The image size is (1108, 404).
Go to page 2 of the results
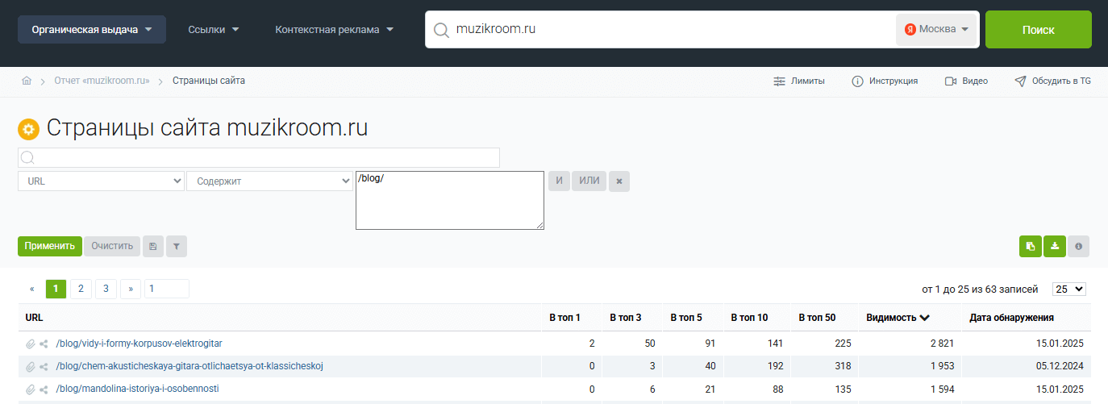click(81, 289)
